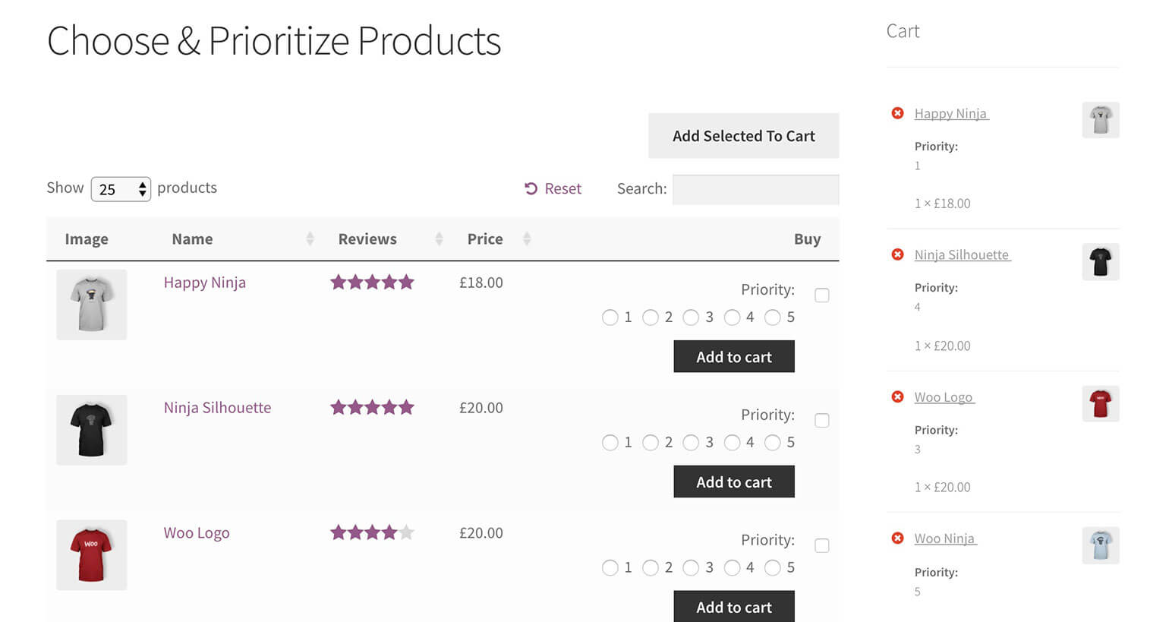This screenshot has height=622, width=1169.
Task: Sort table by Name column
Action: pos(192,239)
